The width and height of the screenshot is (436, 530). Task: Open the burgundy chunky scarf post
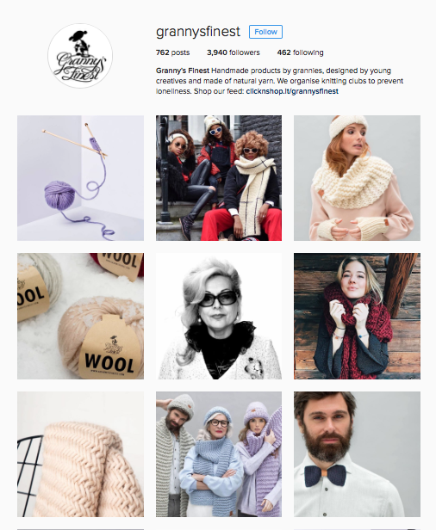[357, 316]
